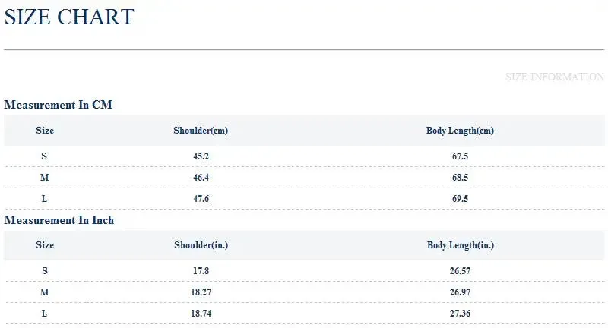Select the Measurement In CM heading
The image size is (608, 328).
click(x=58, y=105)
